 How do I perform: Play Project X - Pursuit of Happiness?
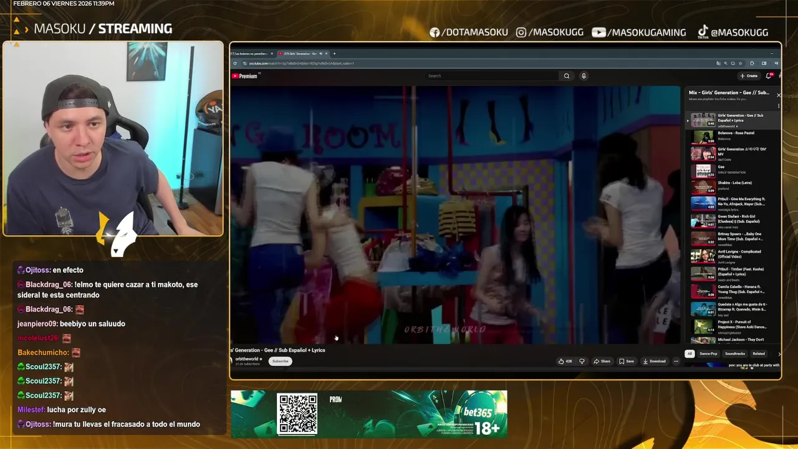coord(734,326)
